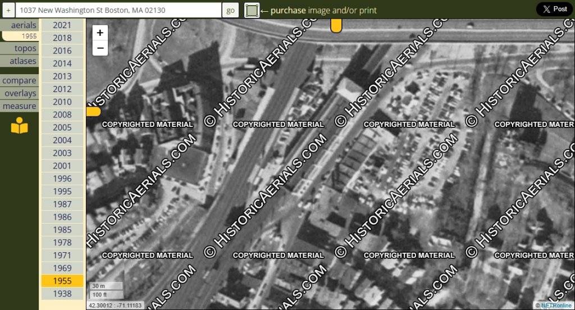
Task: Share via the X Post button
Action: point(554,9)
